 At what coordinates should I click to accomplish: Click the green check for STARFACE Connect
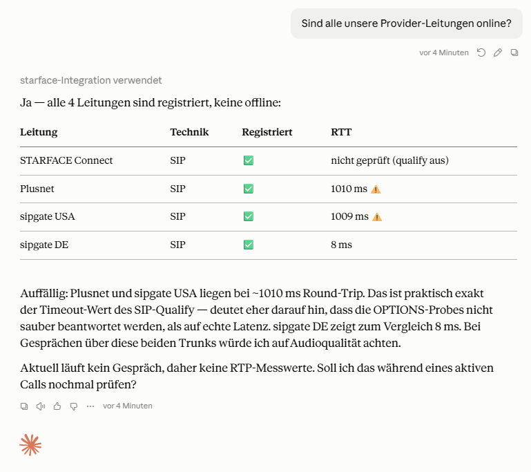point(249,160)
